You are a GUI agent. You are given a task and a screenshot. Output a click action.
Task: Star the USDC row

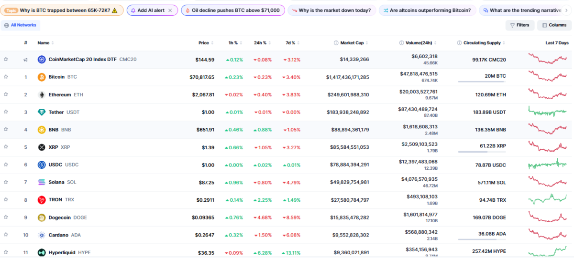pos(6,165)
